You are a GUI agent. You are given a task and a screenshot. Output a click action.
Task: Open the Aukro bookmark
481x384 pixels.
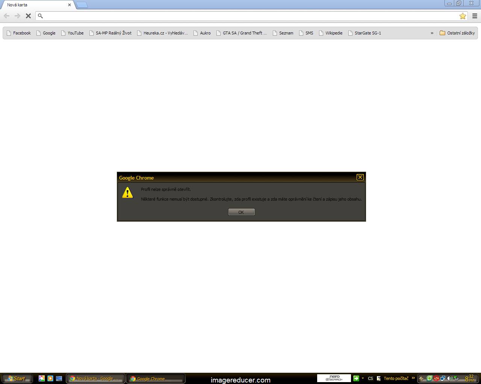[202, 33]
